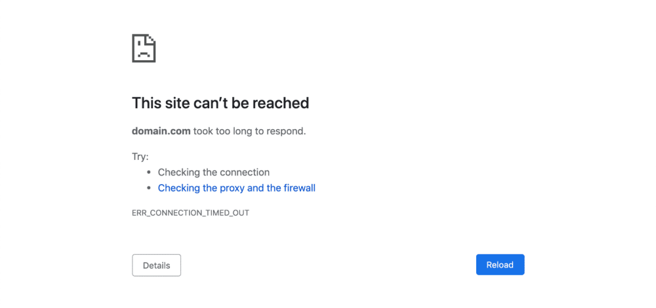This screenshot has height=308, width=656.
Task: Click the sad page error icon
Action: [144, 48]
